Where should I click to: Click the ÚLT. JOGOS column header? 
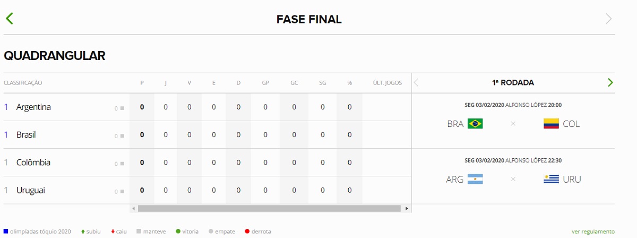(387, 83)
